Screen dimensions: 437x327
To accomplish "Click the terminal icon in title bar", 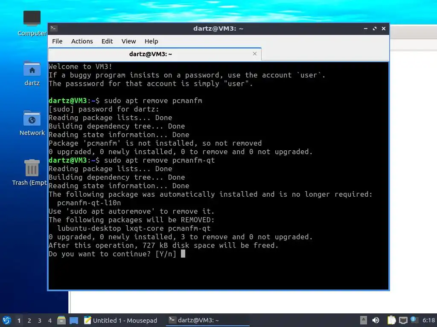I will coord(54,29).
